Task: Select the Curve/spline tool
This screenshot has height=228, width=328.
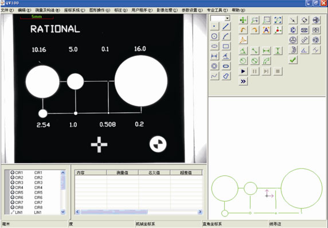Action: coord(214,76)
